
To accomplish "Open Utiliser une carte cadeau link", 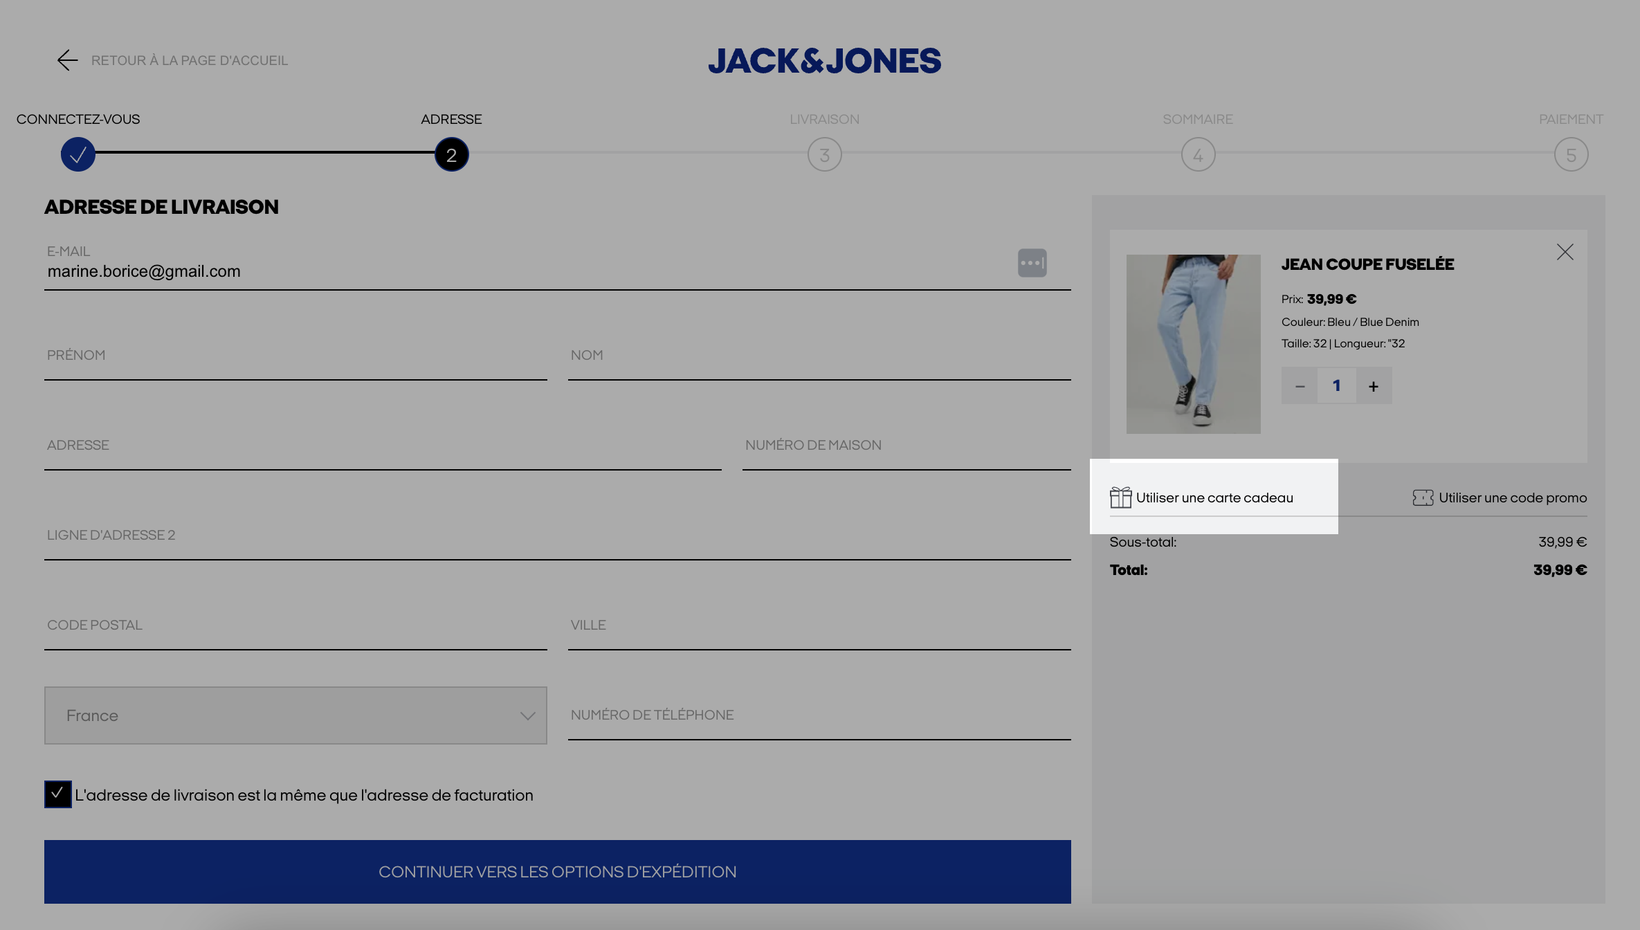I will [1214, 498].
